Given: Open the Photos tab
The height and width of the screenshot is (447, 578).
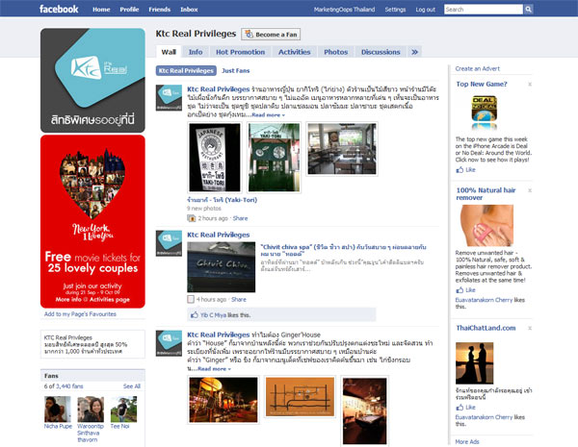Looking at the screenshot, I should [336, 52].
